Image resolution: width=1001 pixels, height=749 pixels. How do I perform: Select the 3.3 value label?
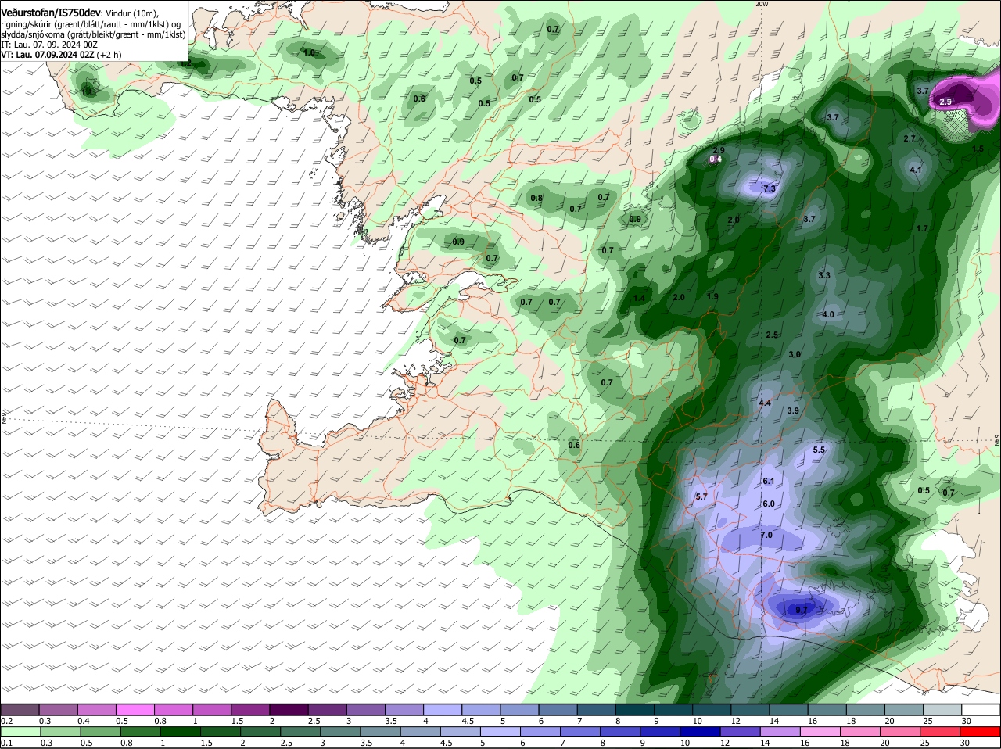tap(824, 276)
